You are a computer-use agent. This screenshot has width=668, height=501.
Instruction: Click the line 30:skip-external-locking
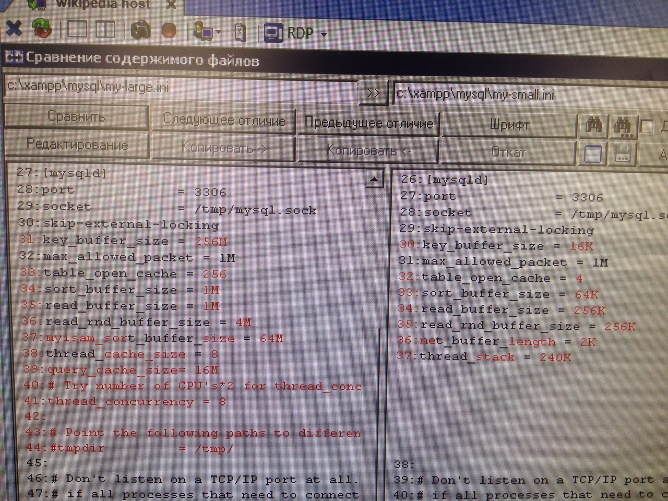(118, 224)
